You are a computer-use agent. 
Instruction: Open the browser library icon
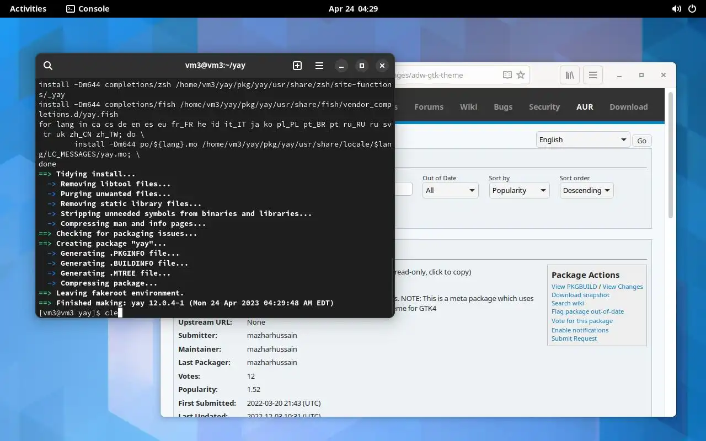pyautogui.click(x=570, y=75)
